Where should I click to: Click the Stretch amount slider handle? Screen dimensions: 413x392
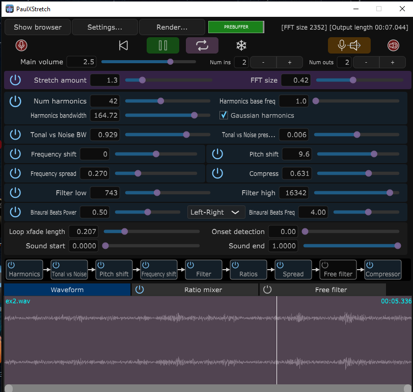[142, 80]
